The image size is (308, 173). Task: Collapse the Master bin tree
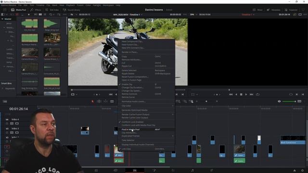coord(2,19)
